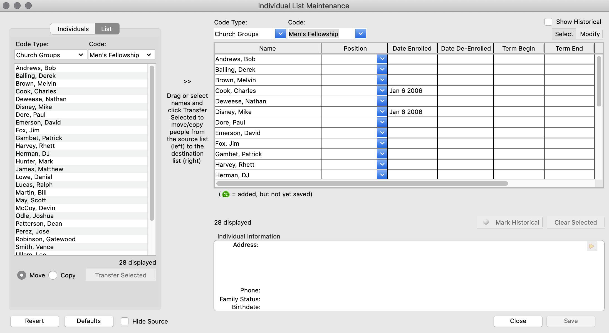The height and width of the screenshot is (333, 609).
Task: Switch to the Individuals tab
Action: click(73, 29)
